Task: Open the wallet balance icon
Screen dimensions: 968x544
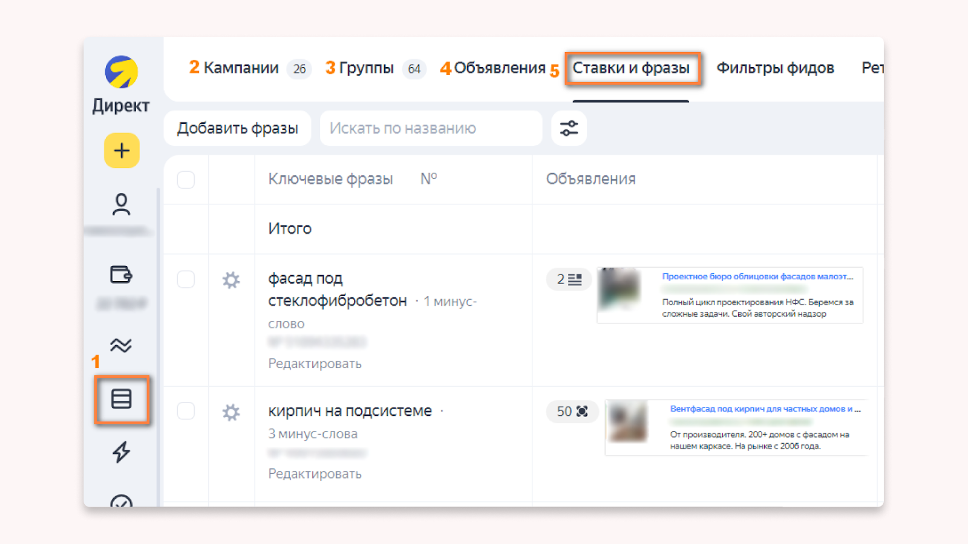Action: (121, 274)
